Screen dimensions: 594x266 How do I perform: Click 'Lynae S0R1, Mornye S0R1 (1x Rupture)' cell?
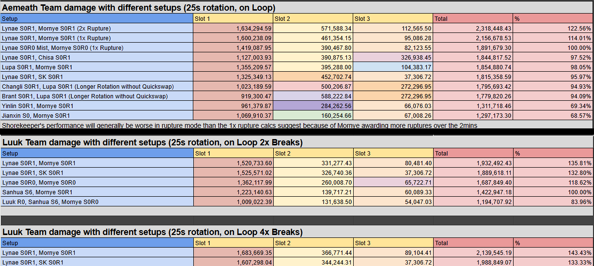point(97,38)
